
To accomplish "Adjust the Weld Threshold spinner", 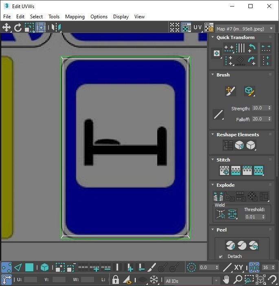I will tap(263, 217).
